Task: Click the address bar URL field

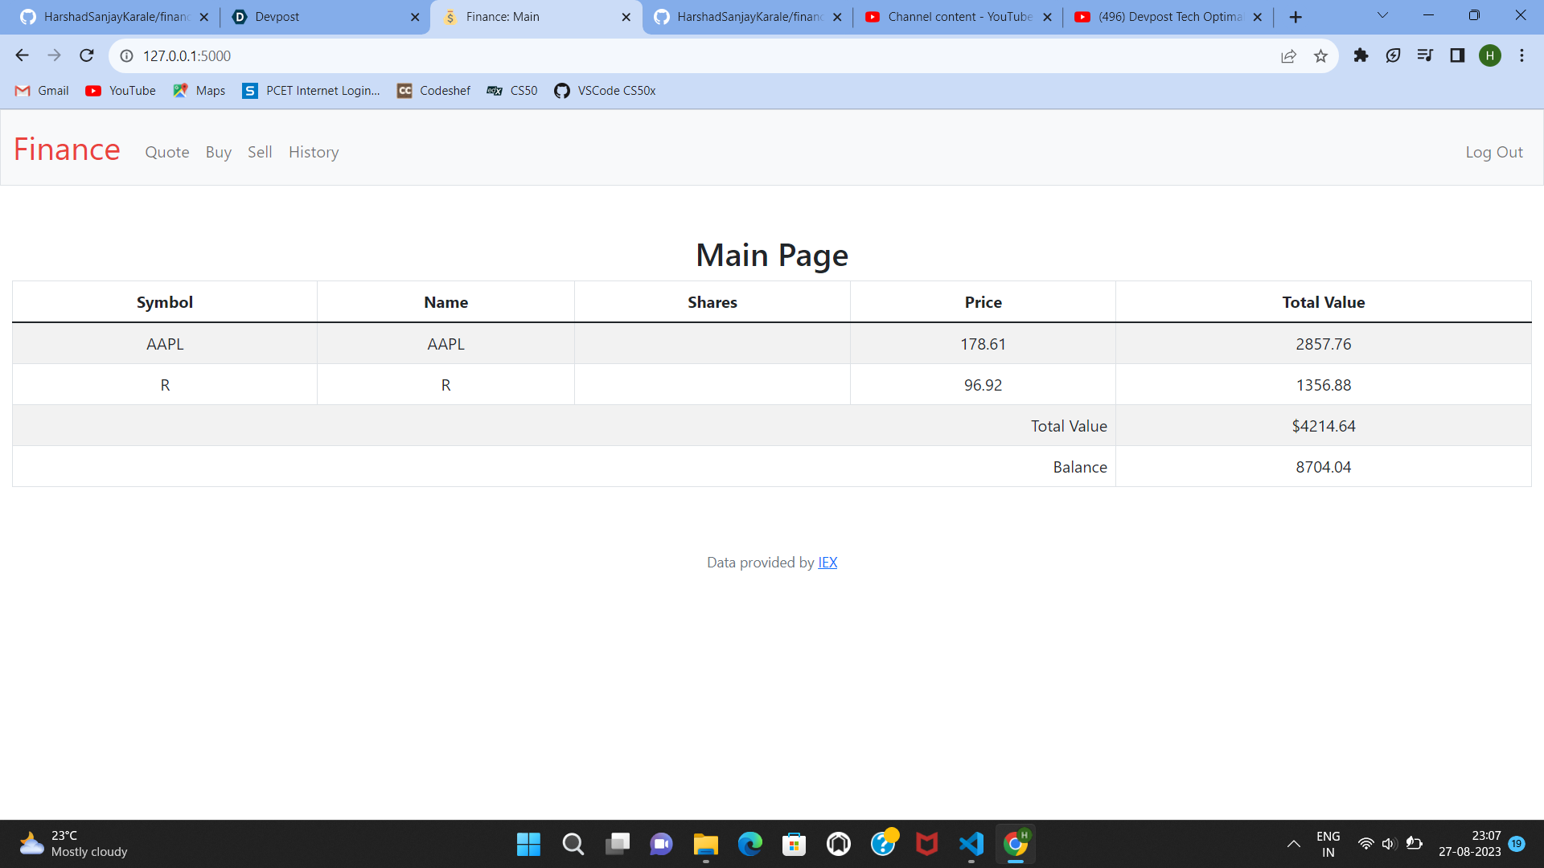Action: (643, 55)
